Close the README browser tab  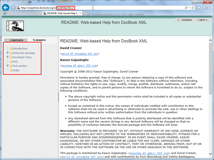tap(80, 13)
